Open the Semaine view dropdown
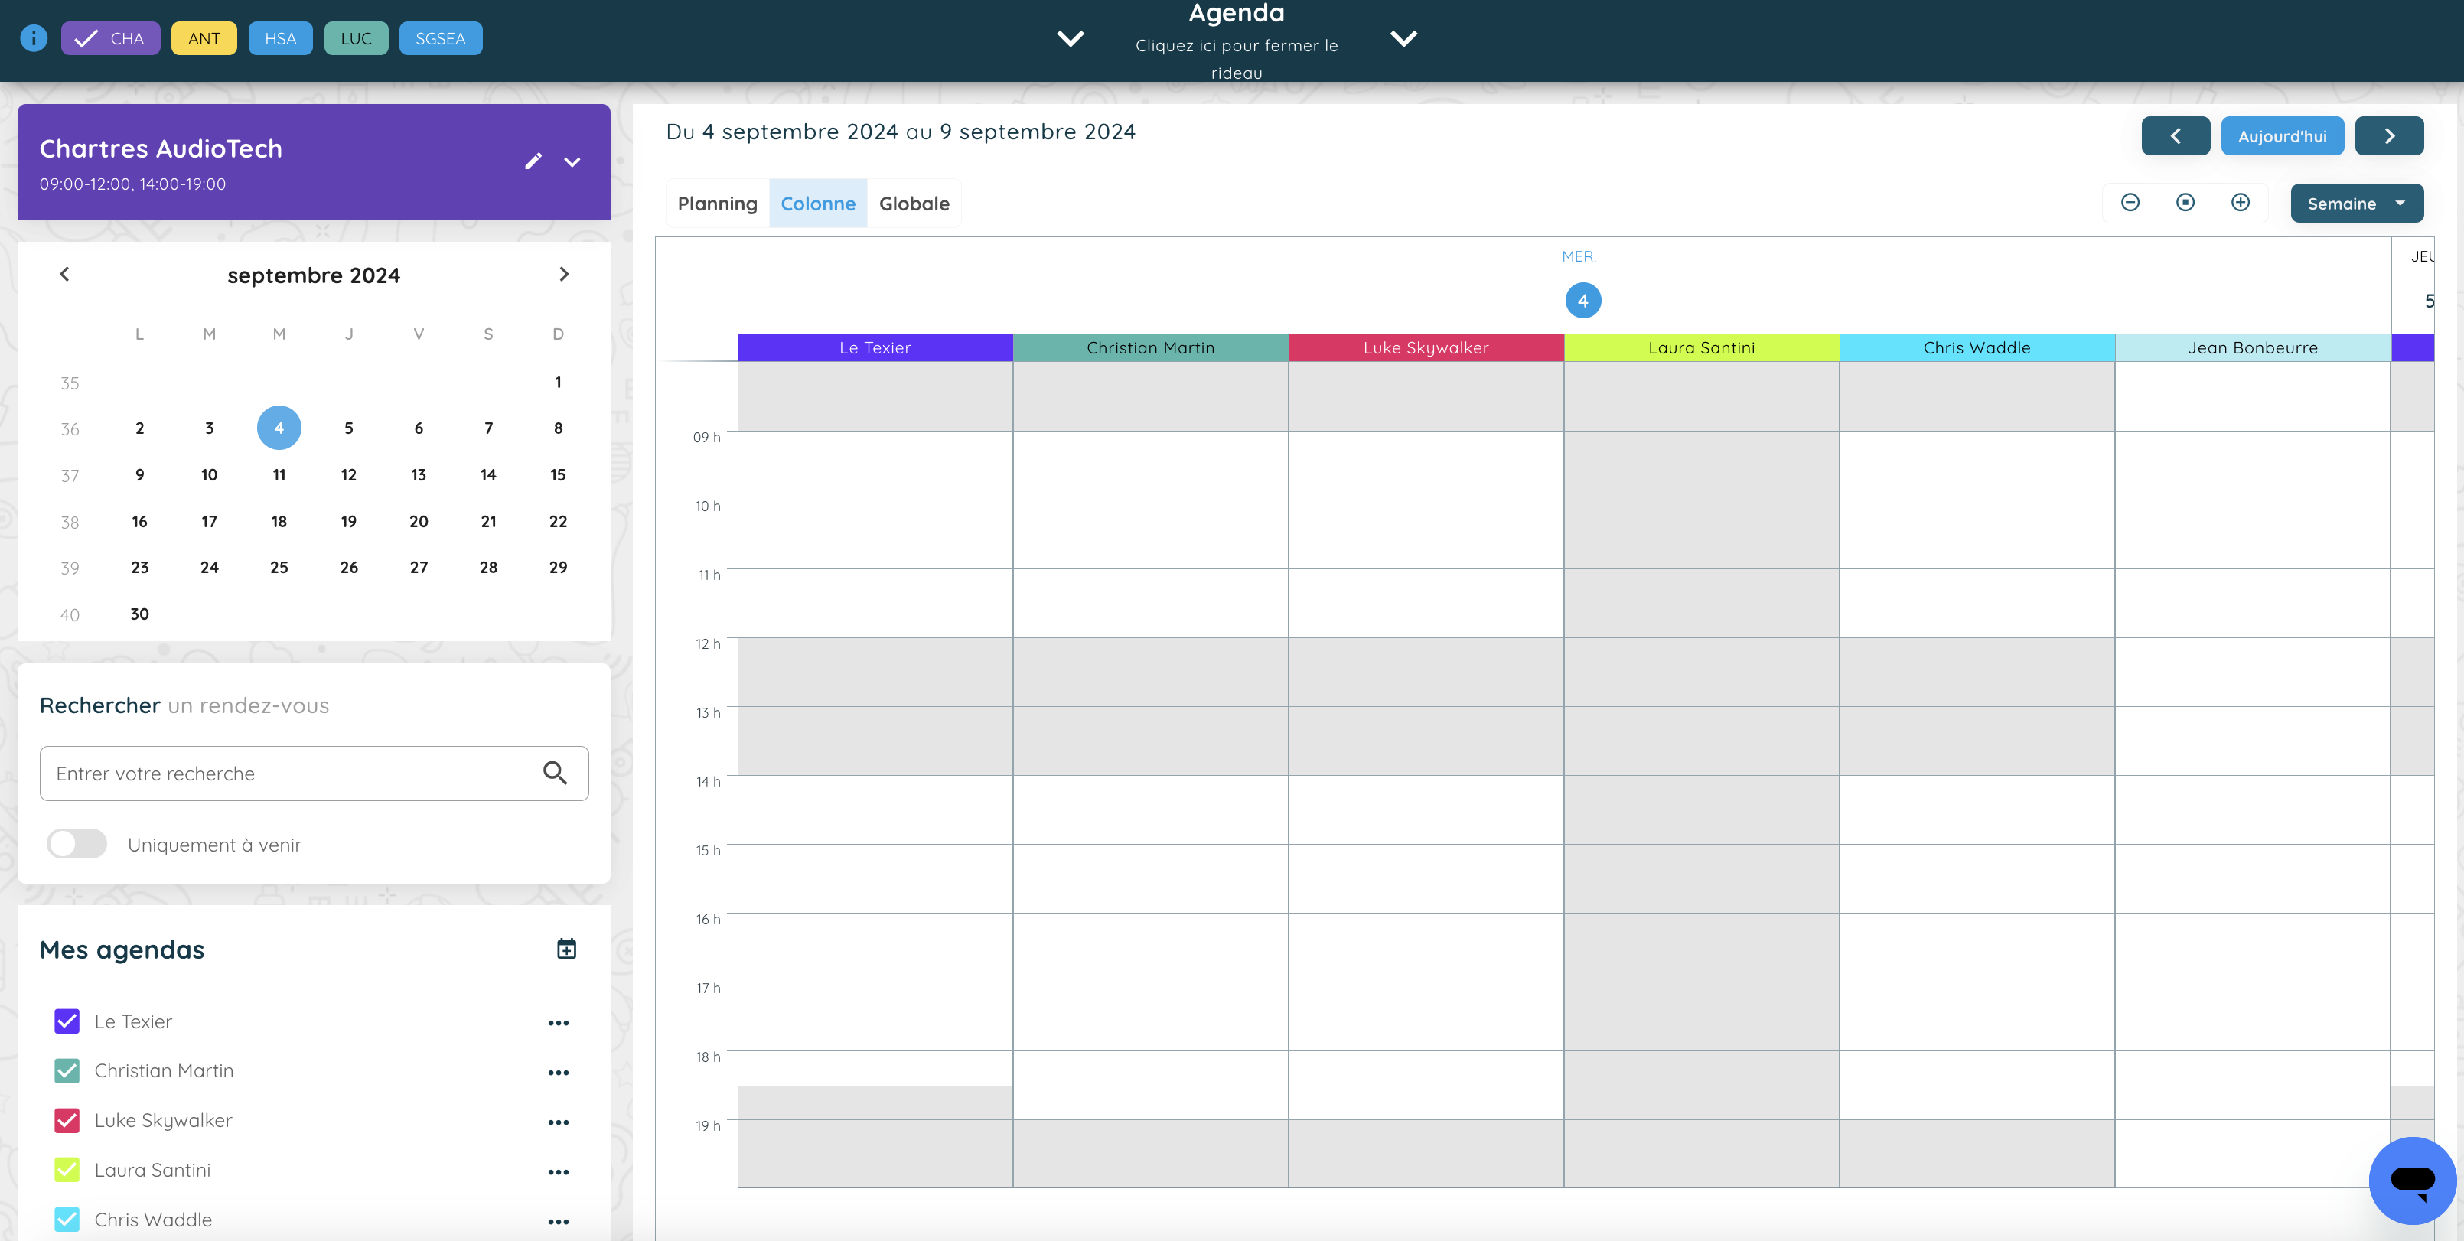This screenshot has height=1241, width=2464. pyautogui.click(x=2355, y=204)
